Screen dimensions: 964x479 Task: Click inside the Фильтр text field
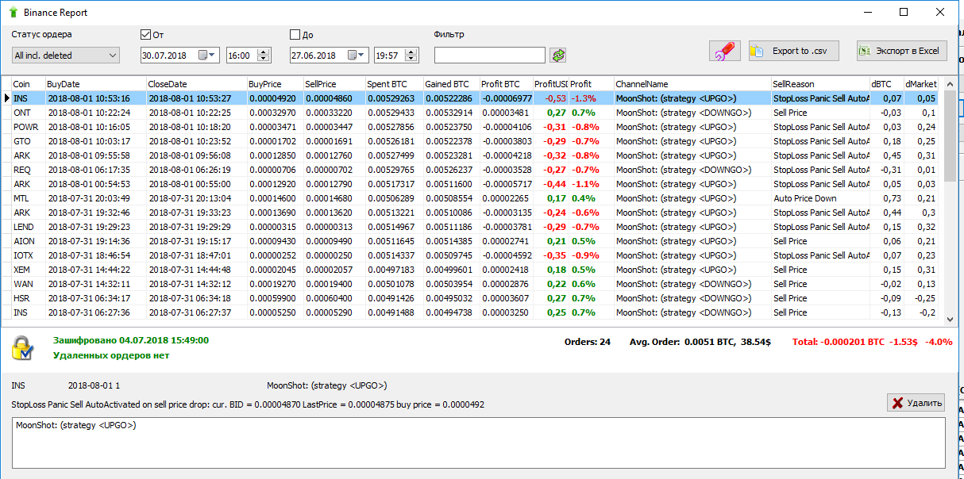point(489,56)
